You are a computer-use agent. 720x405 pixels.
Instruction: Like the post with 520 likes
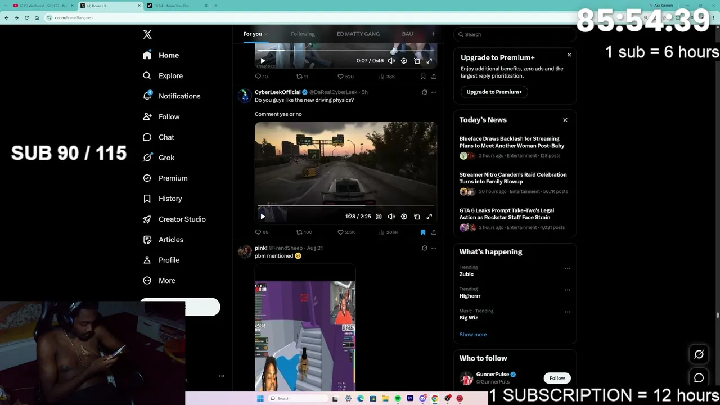click(345, 76)
